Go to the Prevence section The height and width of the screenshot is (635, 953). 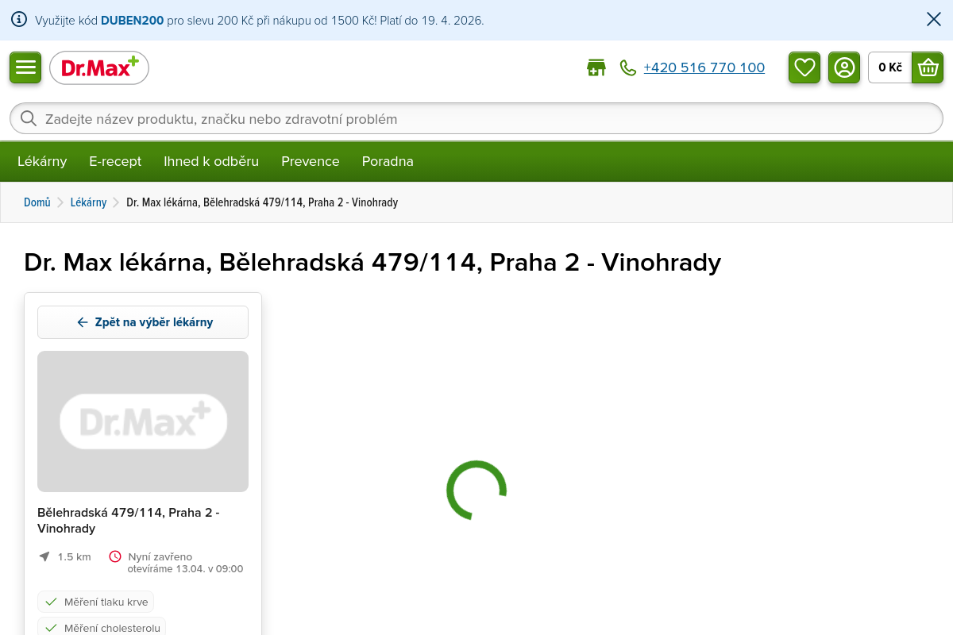pos(310,161)
